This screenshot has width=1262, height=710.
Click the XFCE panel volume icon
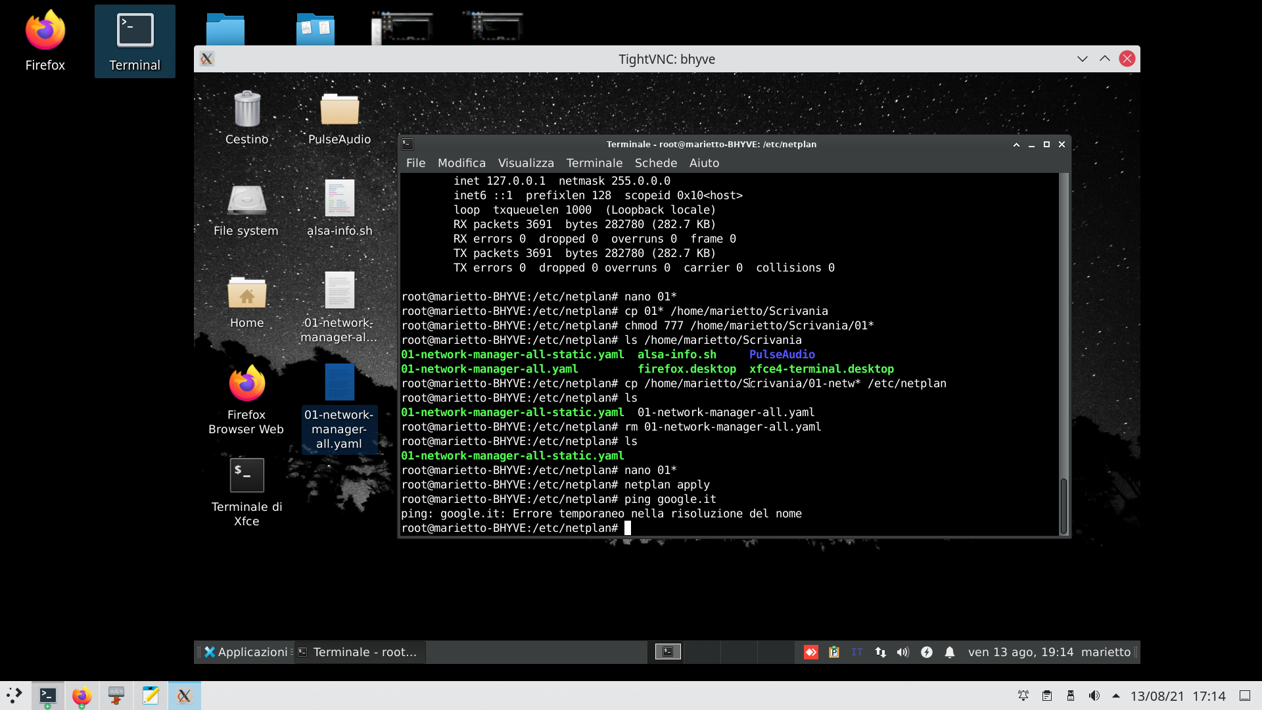click(903, 652)
